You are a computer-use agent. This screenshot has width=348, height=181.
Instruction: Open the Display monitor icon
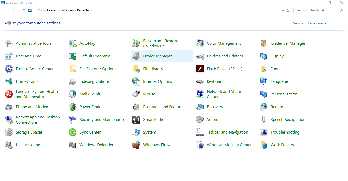pos(264,56)
